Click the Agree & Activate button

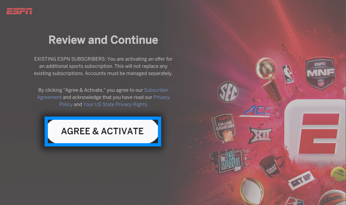[103, 131]
